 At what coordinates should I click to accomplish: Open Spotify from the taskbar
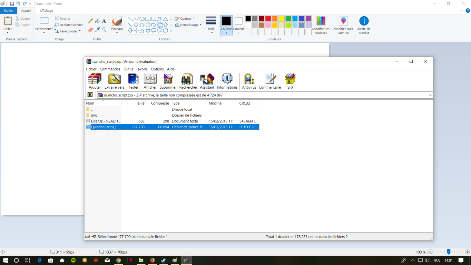tap(73, 261)
